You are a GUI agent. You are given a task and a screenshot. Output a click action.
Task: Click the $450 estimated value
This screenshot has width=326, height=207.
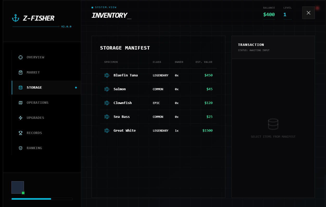coord(208,75)
